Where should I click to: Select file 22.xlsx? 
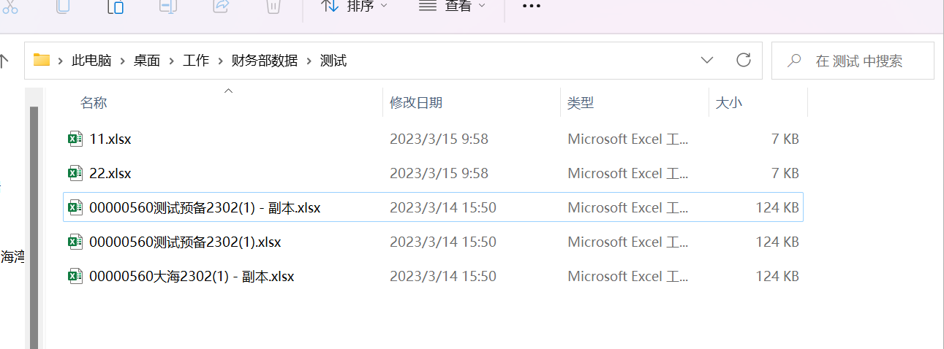(x=433, y=173)
